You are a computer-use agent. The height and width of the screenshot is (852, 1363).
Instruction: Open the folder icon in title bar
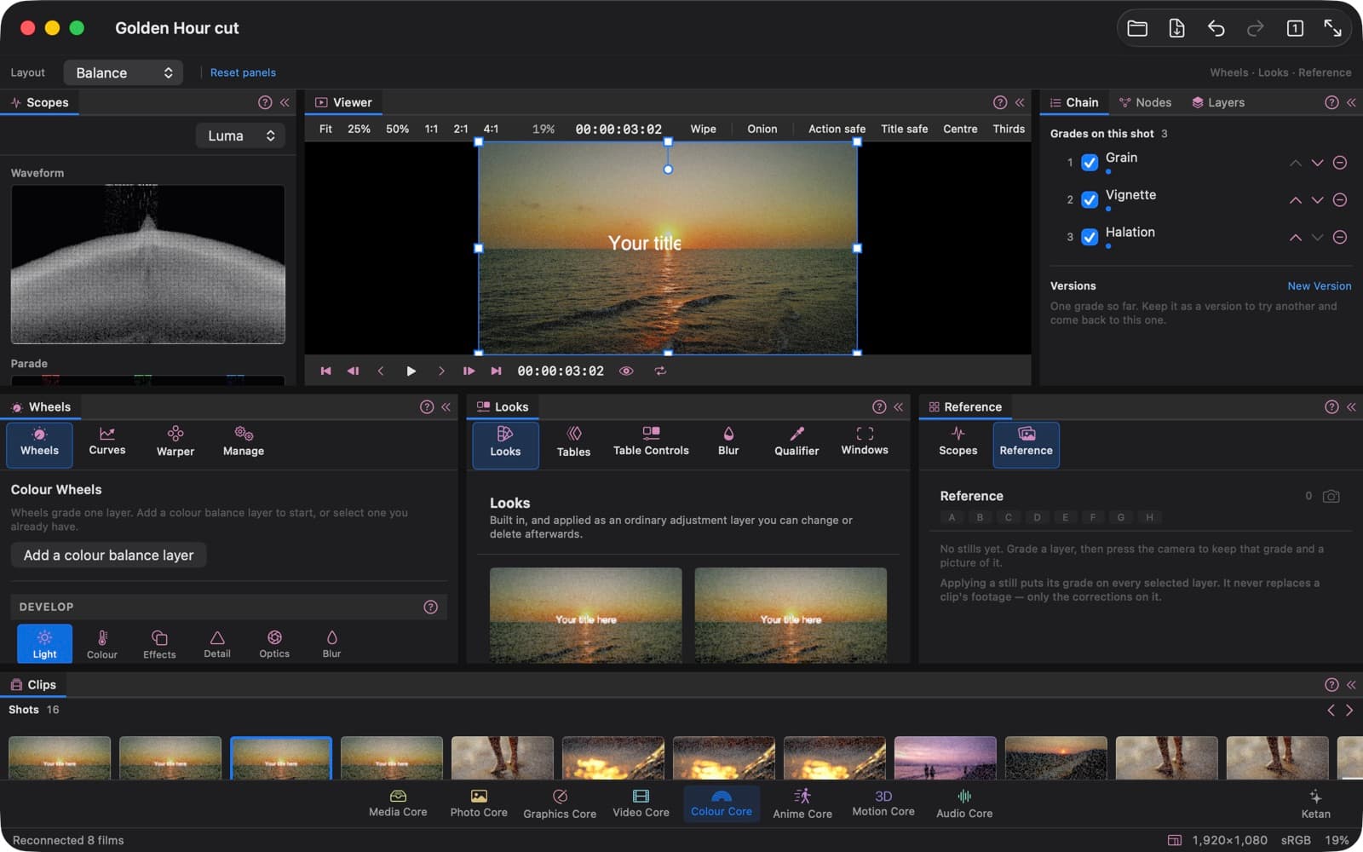pos(1137,28)
